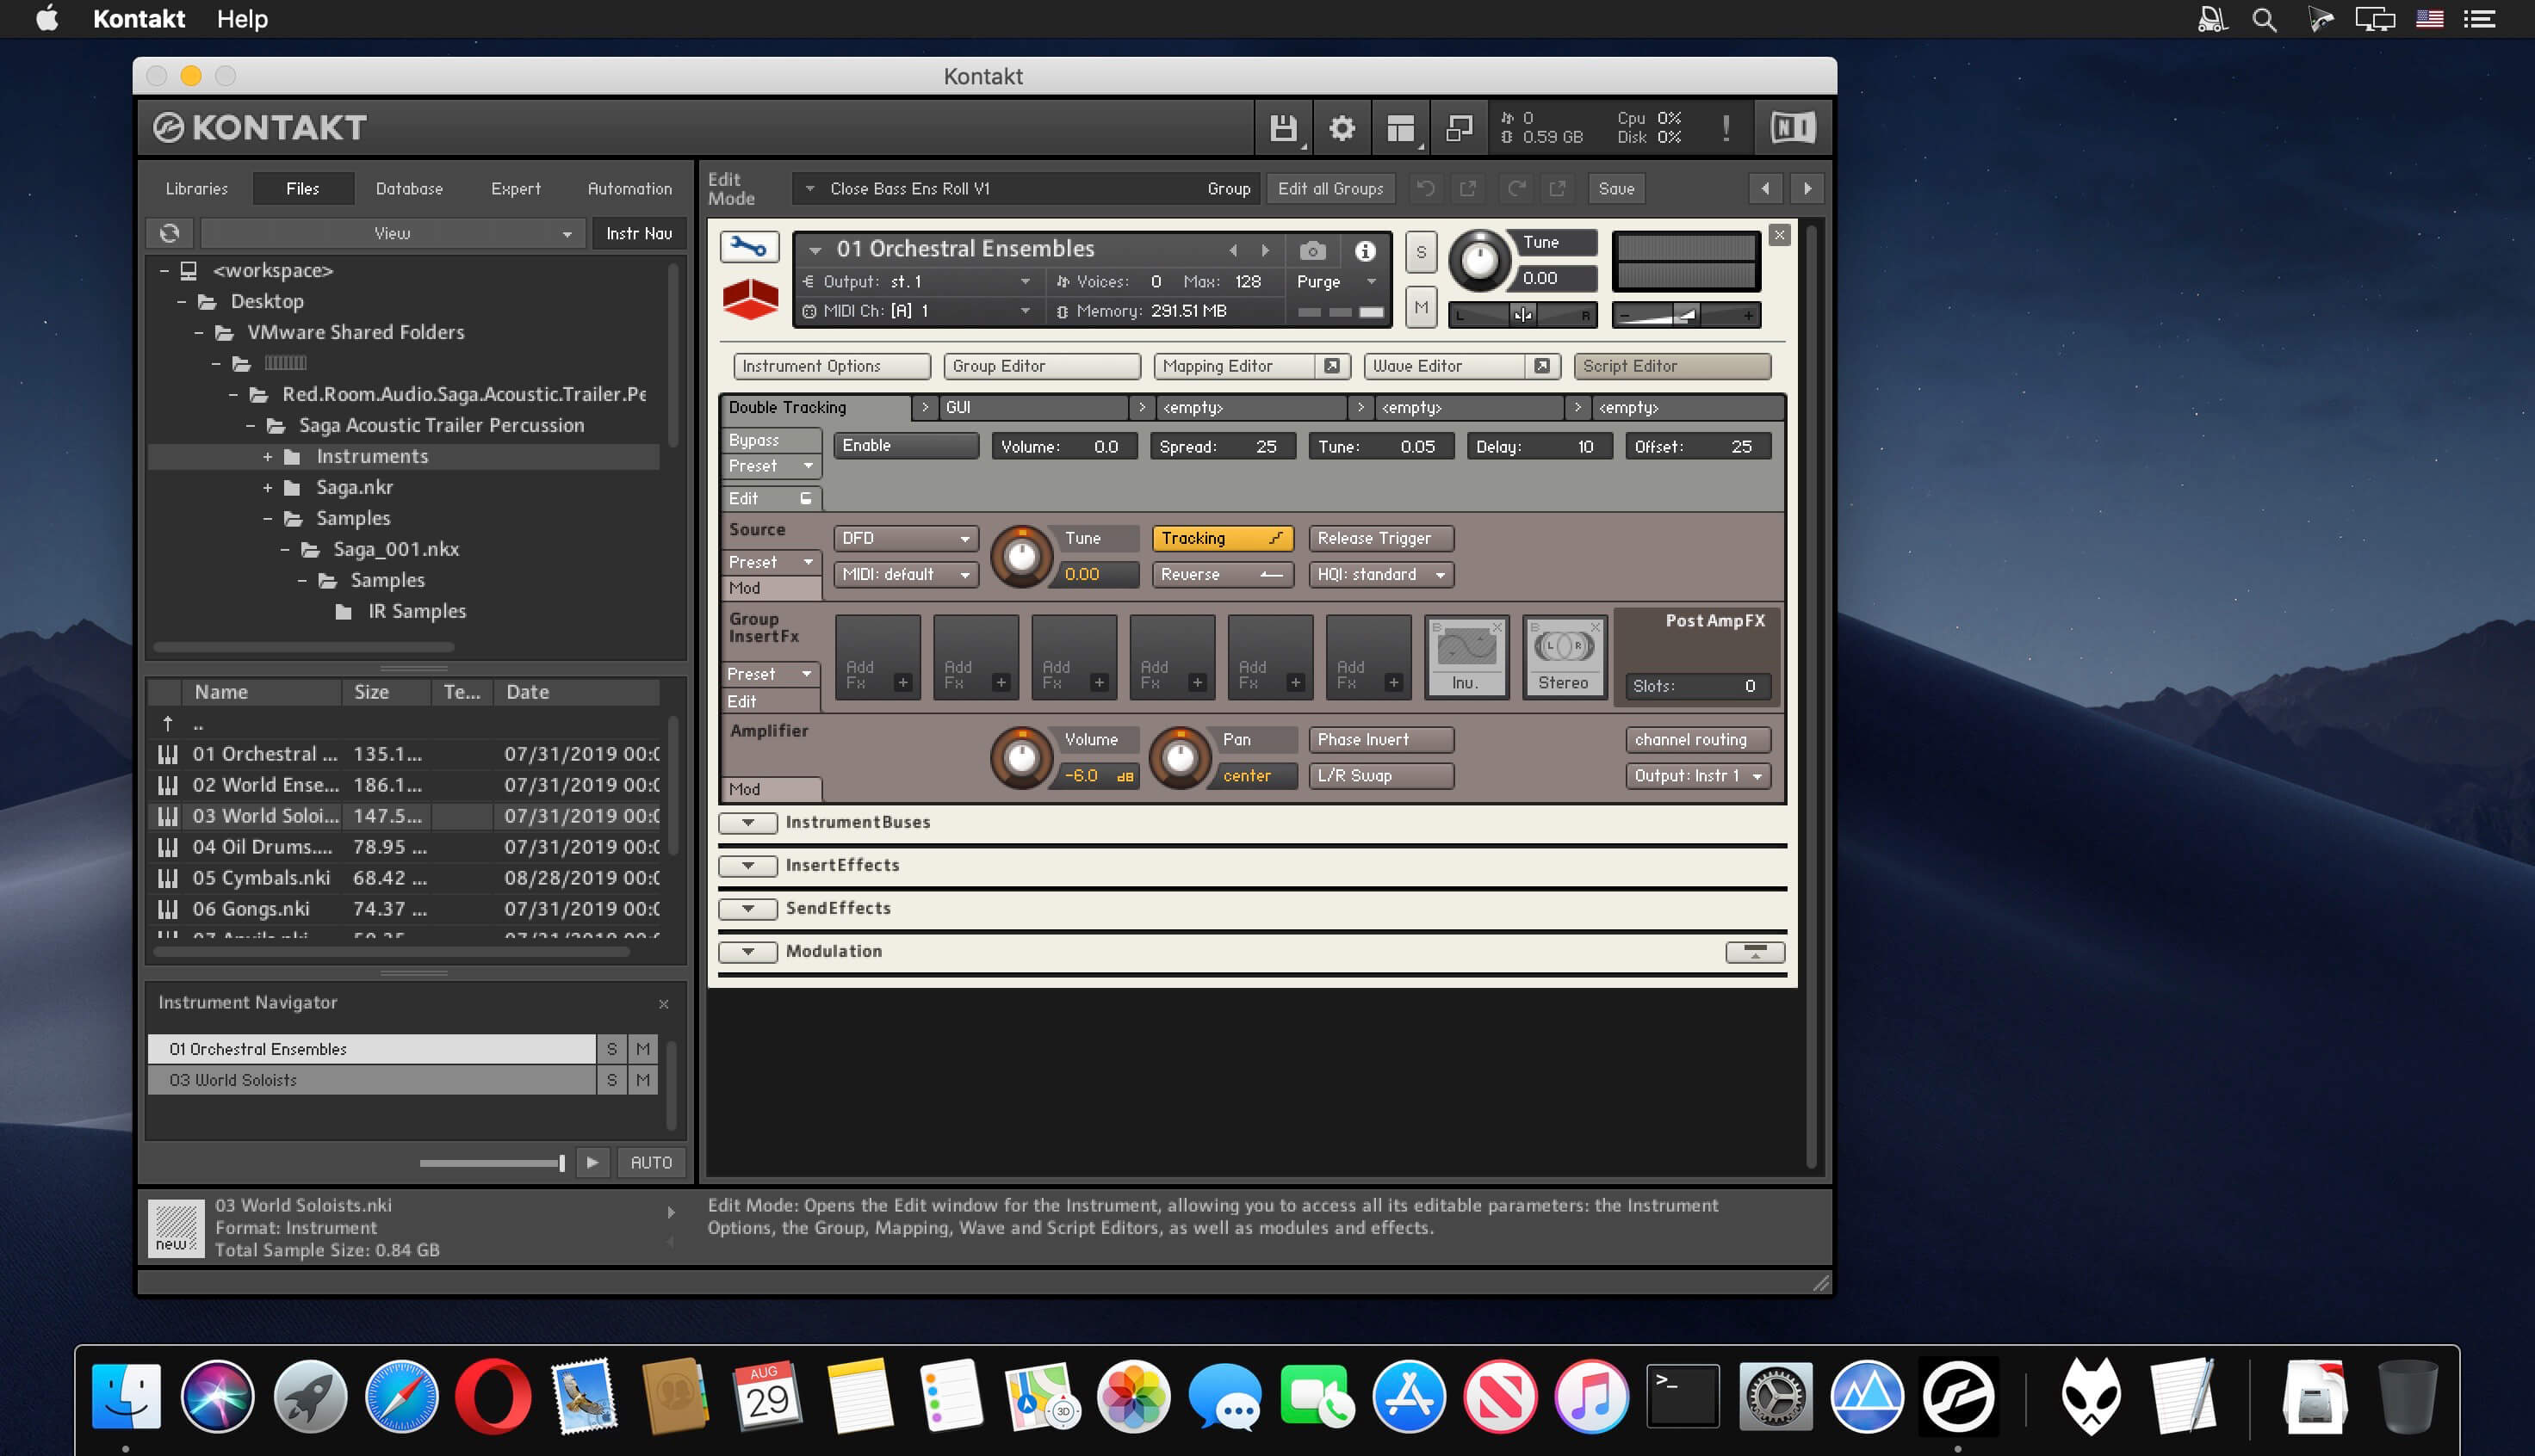The width and height of the screenshot is (2535, 1456).
Task: Open Opera browser in the Dock
Action: point(493,1396)
